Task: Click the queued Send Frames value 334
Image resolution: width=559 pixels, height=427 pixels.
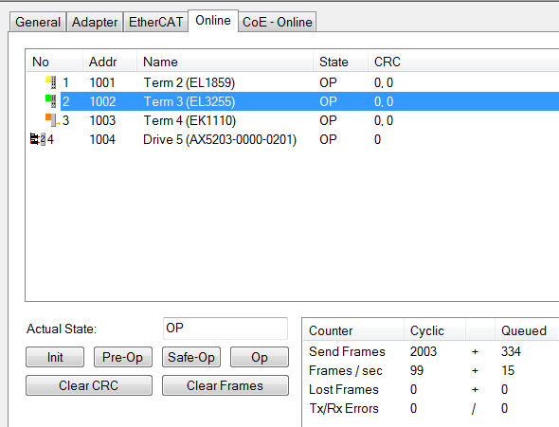Action: click(x=511, y=351)
